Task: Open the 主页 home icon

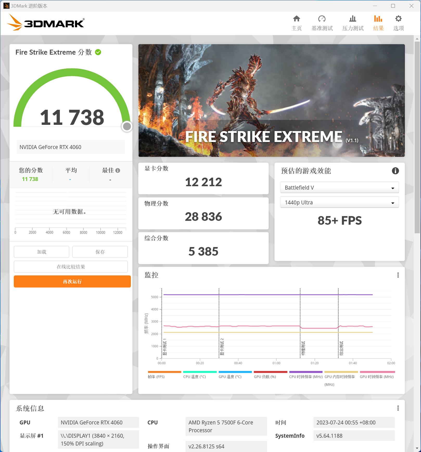Action: coord(296,19)
